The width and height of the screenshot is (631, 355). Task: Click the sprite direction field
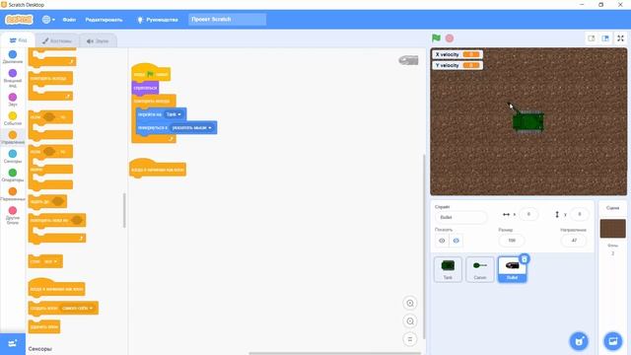[x=574, y=241]
